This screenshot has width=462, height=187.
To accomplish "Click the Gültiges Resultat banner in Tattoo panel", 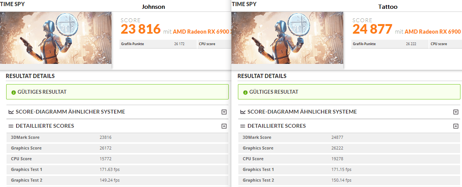I will pyautogui.click(x=349, y=92).
